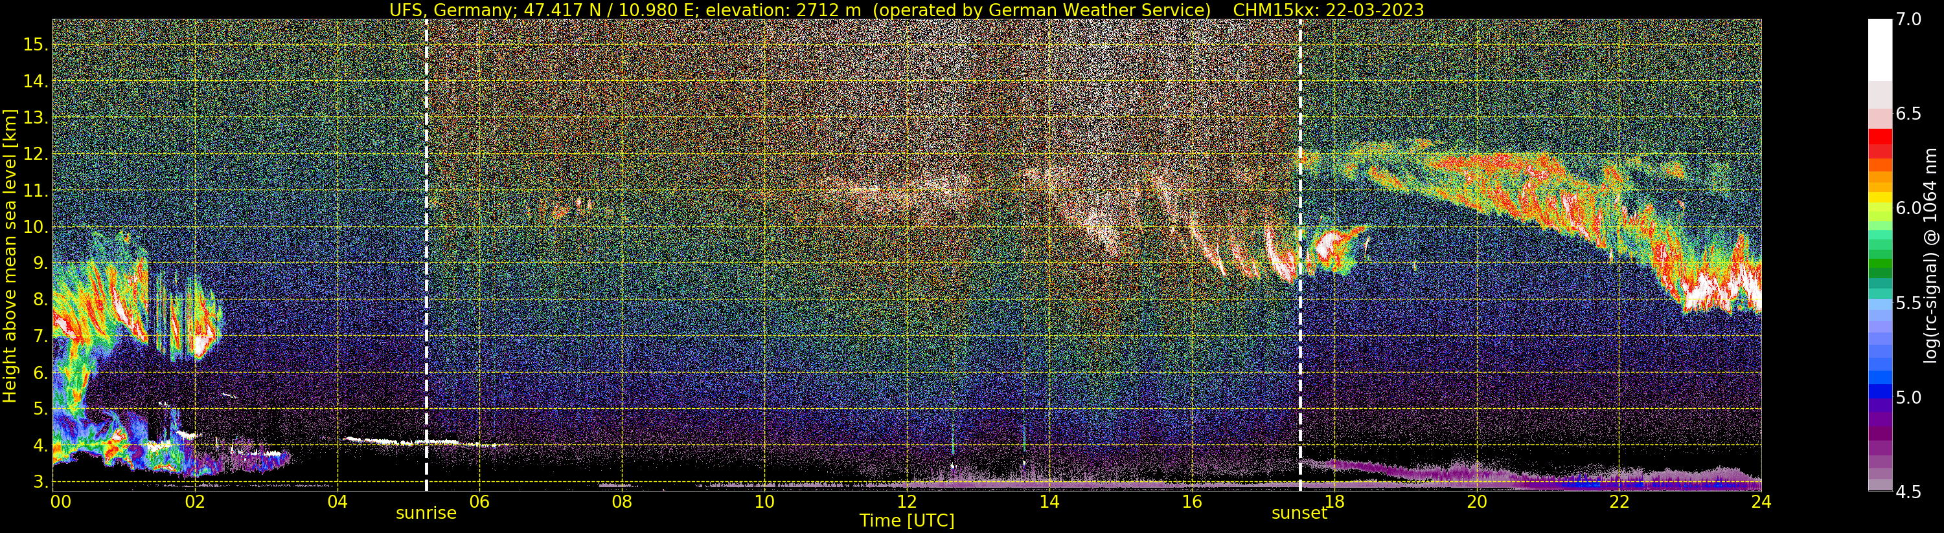Click the '13.' height axis tick label

(35, 118)
